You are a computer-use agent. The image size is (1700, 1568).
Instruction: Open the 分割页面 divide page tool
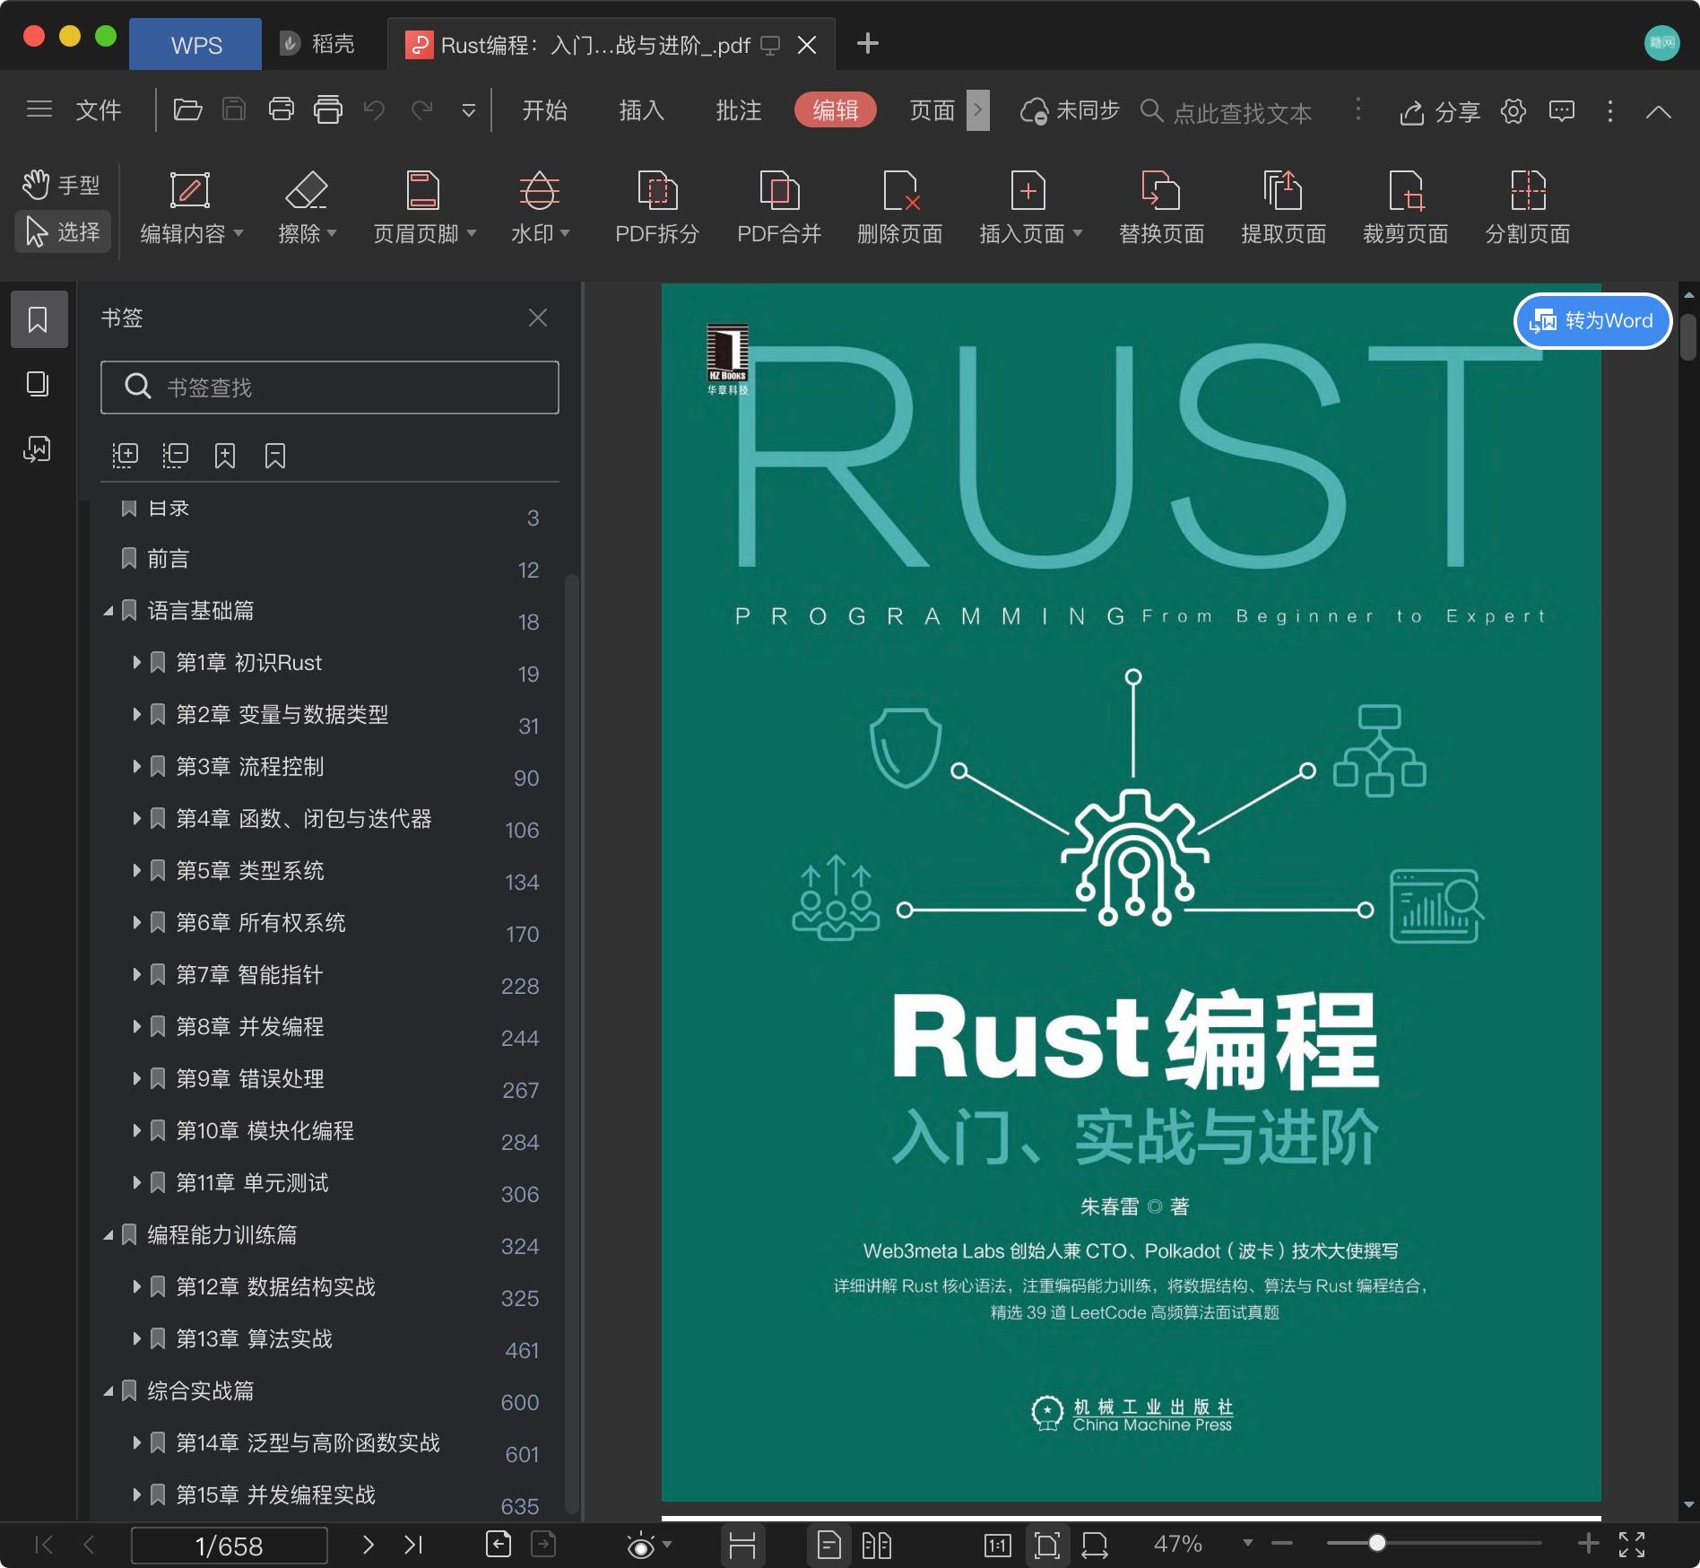point(1527,207)
